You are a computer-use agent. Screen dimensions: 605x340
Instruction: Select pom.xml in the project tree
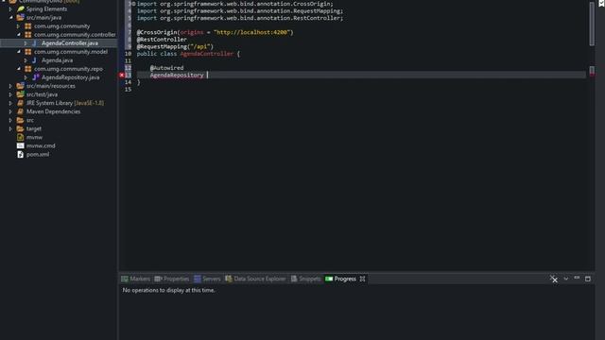(38, 154)
